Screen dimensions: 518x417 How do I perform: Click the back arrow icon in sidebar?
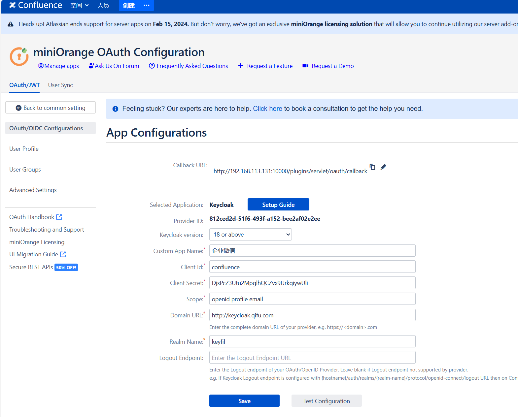[19, 108]
